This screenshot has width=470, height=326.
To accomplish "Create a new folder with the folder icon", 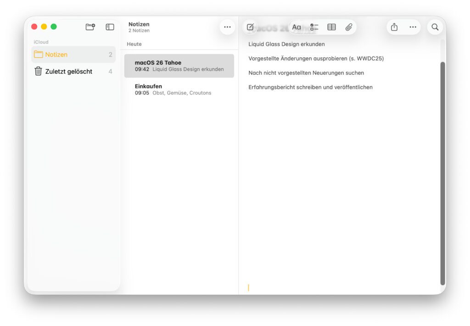I will [90, 27].
